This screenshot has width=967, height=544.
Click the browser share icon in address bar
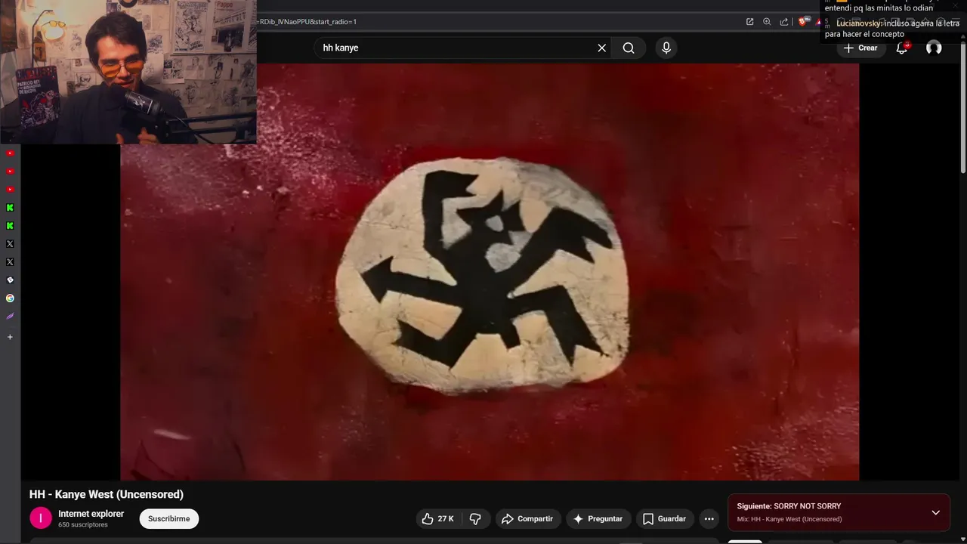[x=784, y=22]
